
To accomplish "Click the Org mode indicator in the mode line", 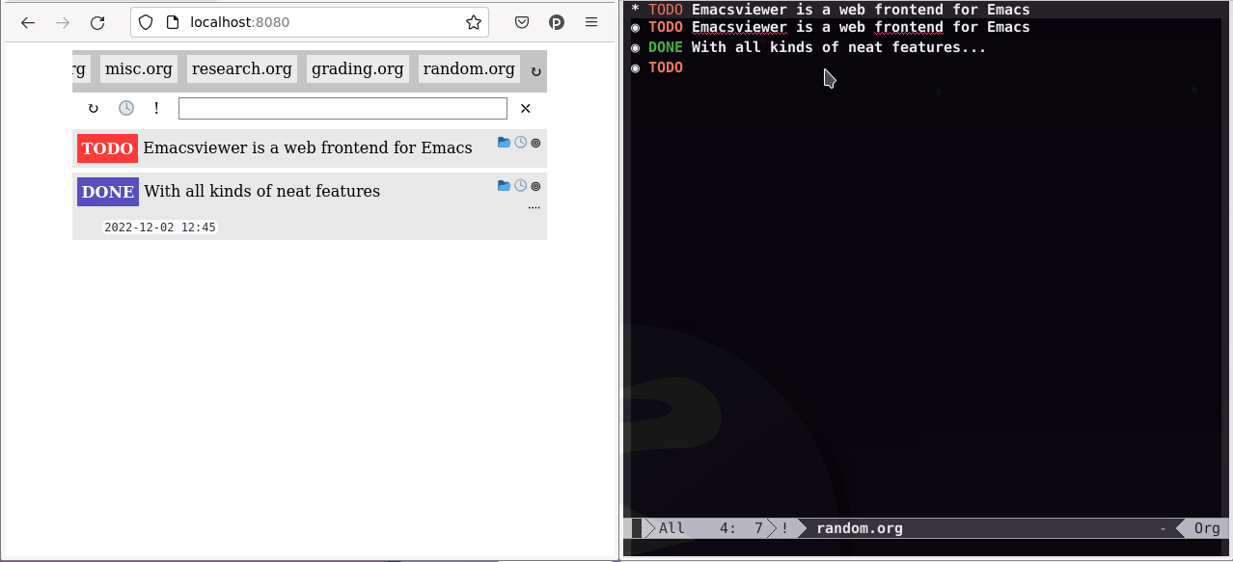I will (x=1207, y=528).
